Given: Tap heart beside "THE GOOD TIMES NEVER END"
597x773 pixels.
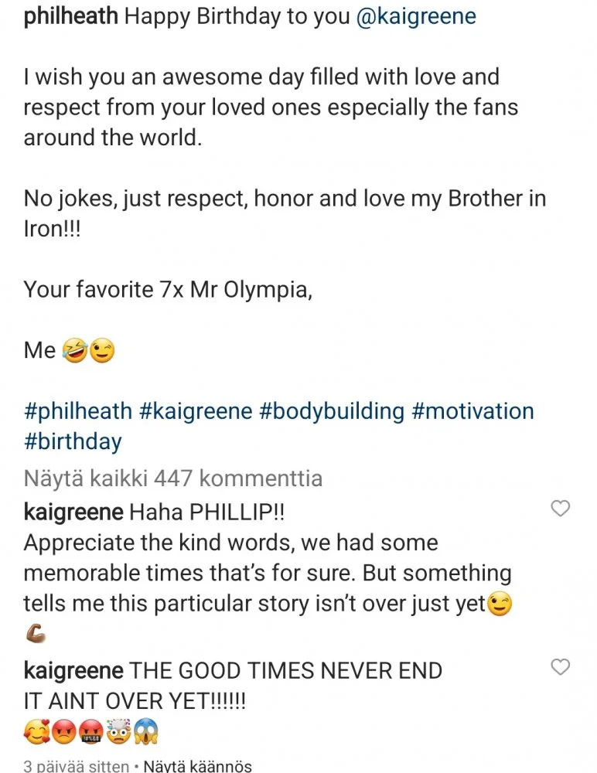Looking at the screenshot, I should tap(559, 667).
